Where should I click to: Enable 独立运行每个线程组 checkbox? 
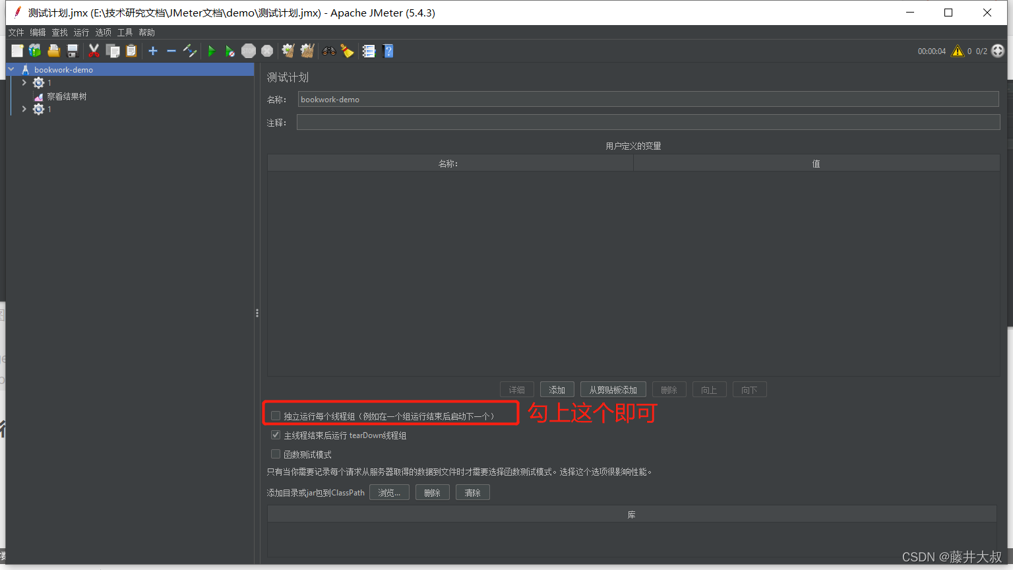click(276, 416)
